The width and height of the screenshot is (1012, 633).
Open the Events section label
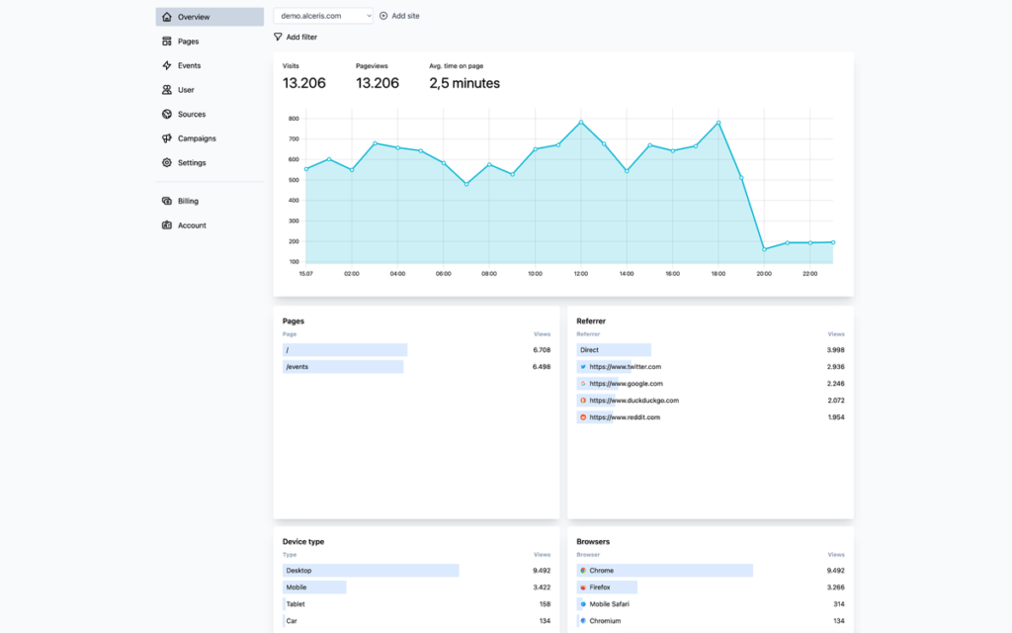tap(189, 65)
